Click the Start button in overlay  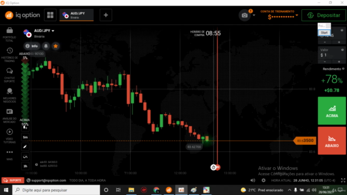[324, 32]
